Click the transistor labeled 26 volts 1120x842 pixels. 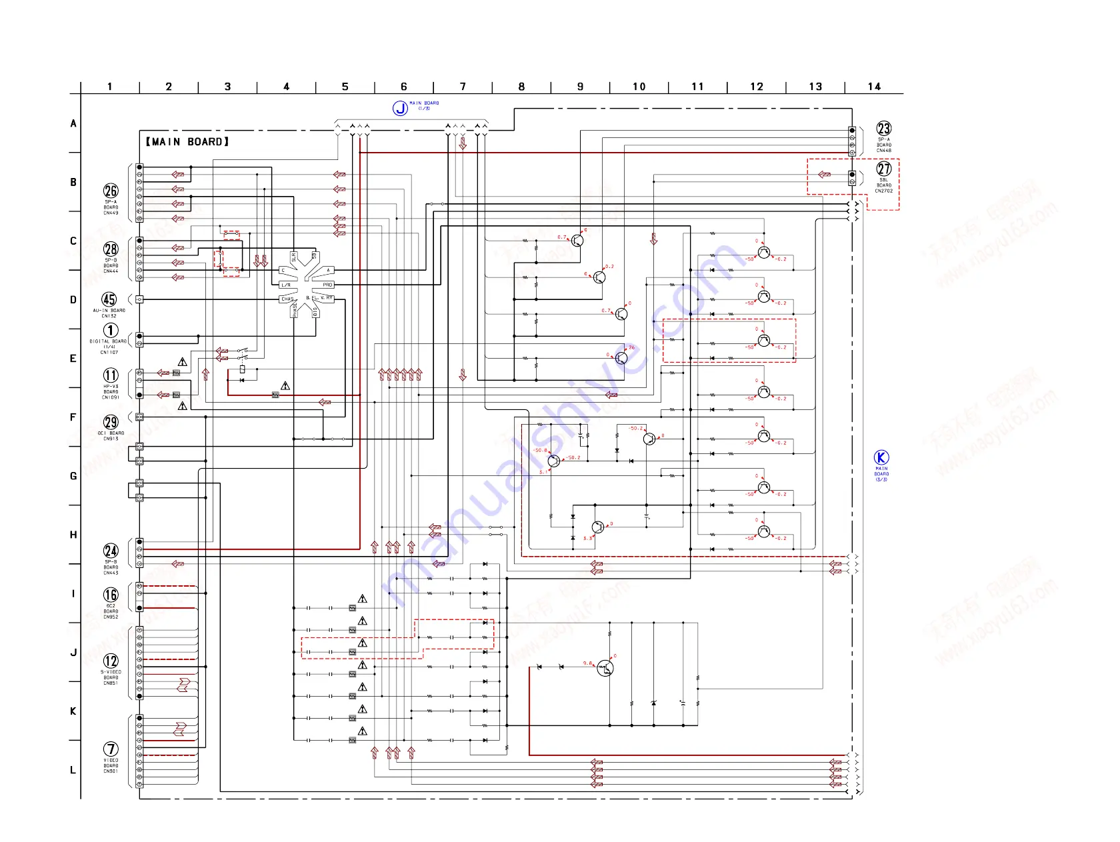pos(621,358)
